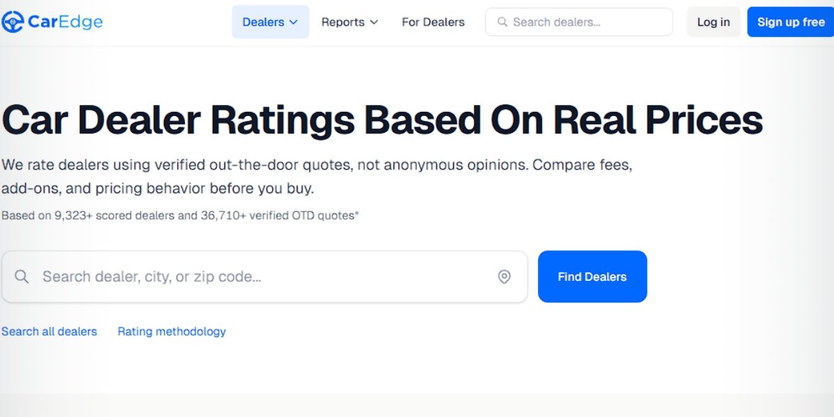
Task: Click the Log in button
Action: [713, 22]
